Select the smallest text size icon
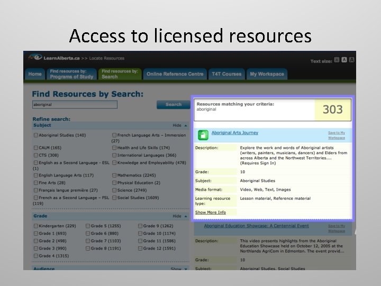The image size is (381, 286). (x=337, y=60)
